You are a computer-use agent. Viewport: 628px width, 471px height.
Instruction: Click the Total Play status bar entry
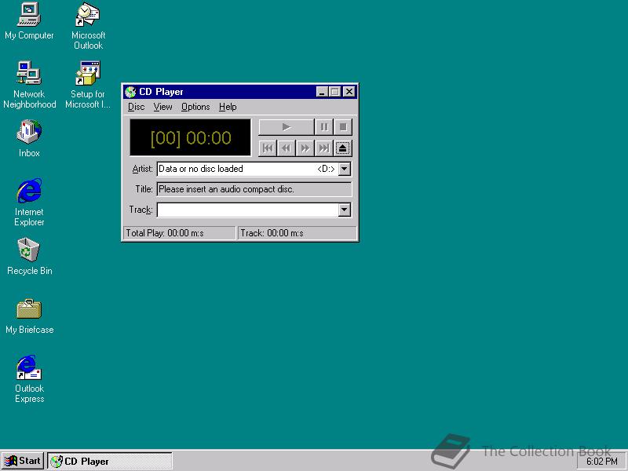pyautogui.click(x=180, y=233)
